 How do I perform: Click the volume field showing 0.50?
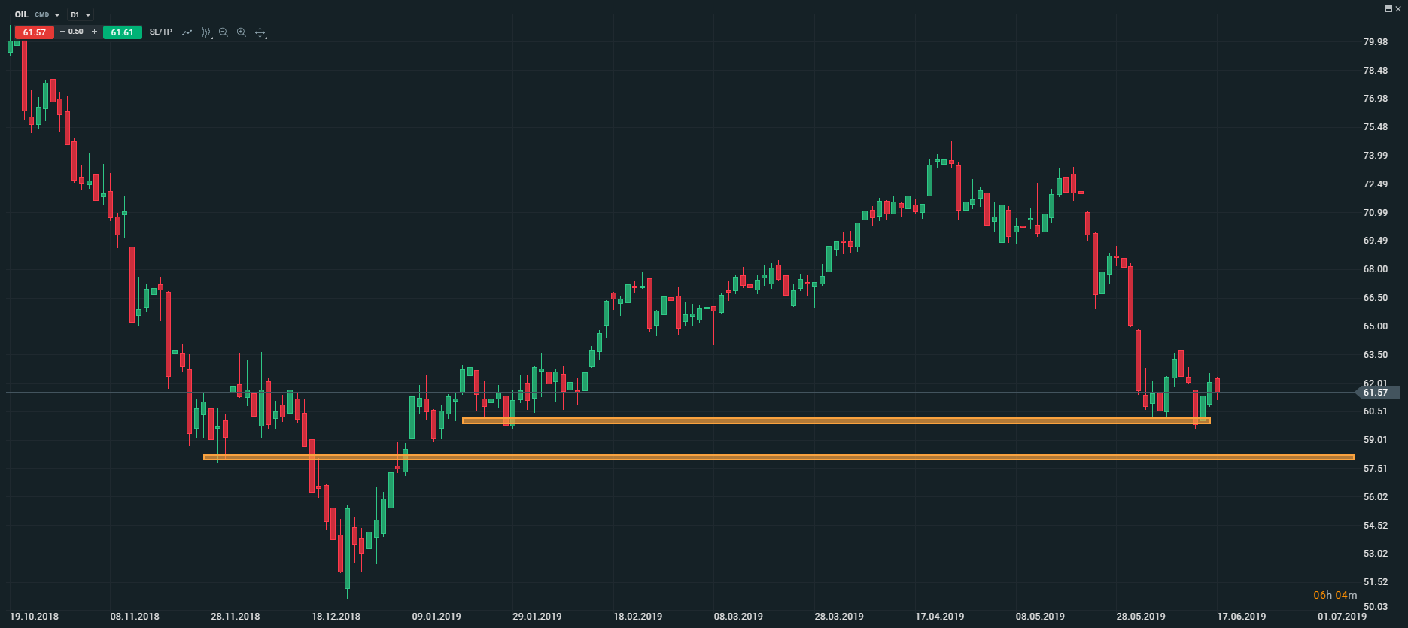click(x=76, y=32)
